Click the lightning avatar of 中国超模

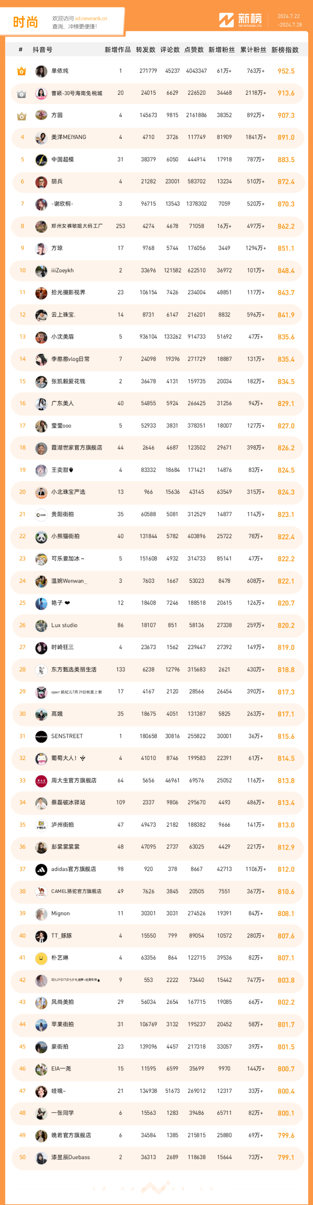pos(41,160)
